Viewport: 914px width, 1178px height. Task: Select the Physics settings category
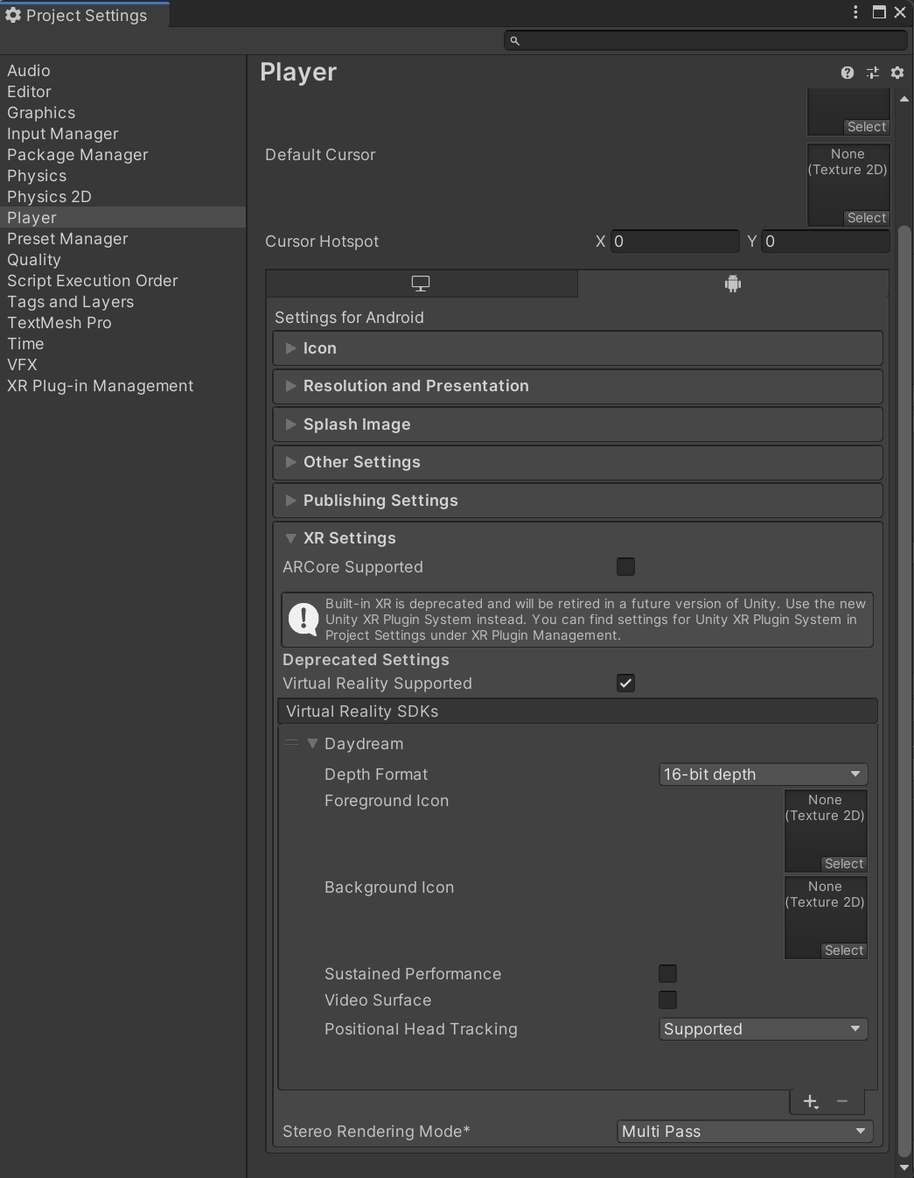pyautogui.click(x=122, y=176)
